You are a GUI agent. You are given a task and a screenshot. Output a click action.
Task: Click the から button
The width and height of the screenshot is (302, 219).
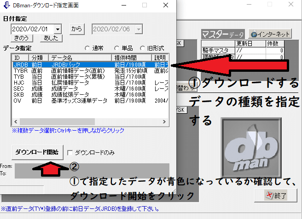click(x=77, y=29)
